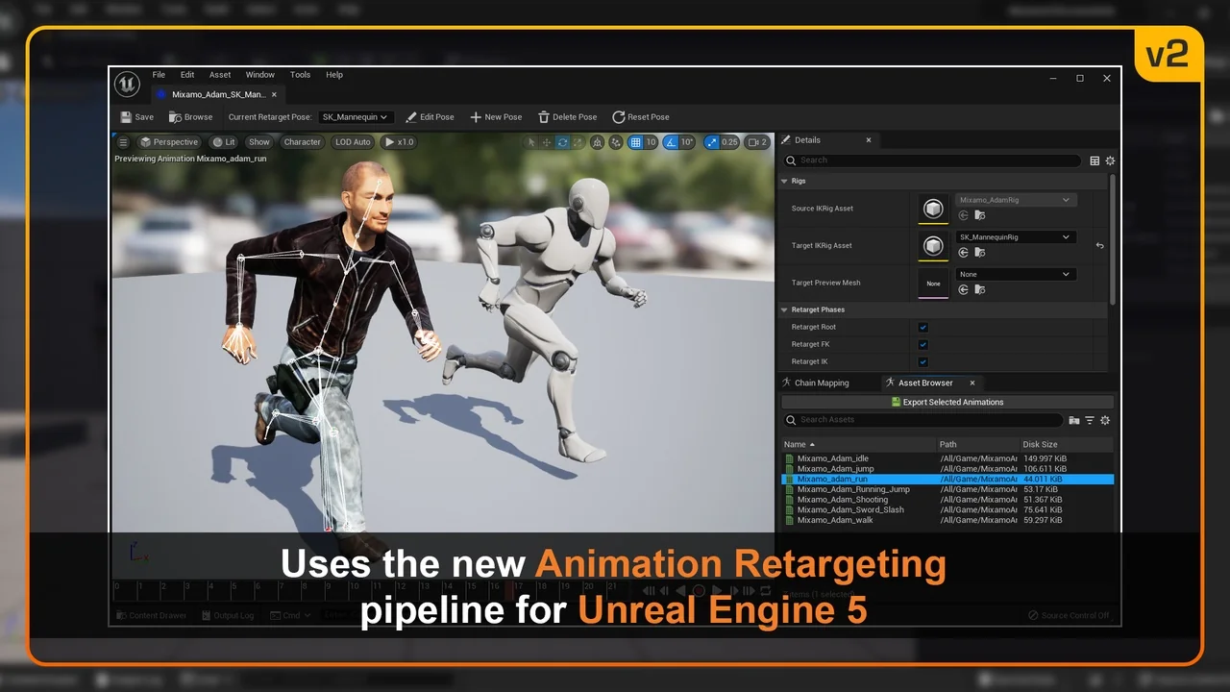
Task: Browse to Target IKRig Asset in content browser
Action: (979, 253)
